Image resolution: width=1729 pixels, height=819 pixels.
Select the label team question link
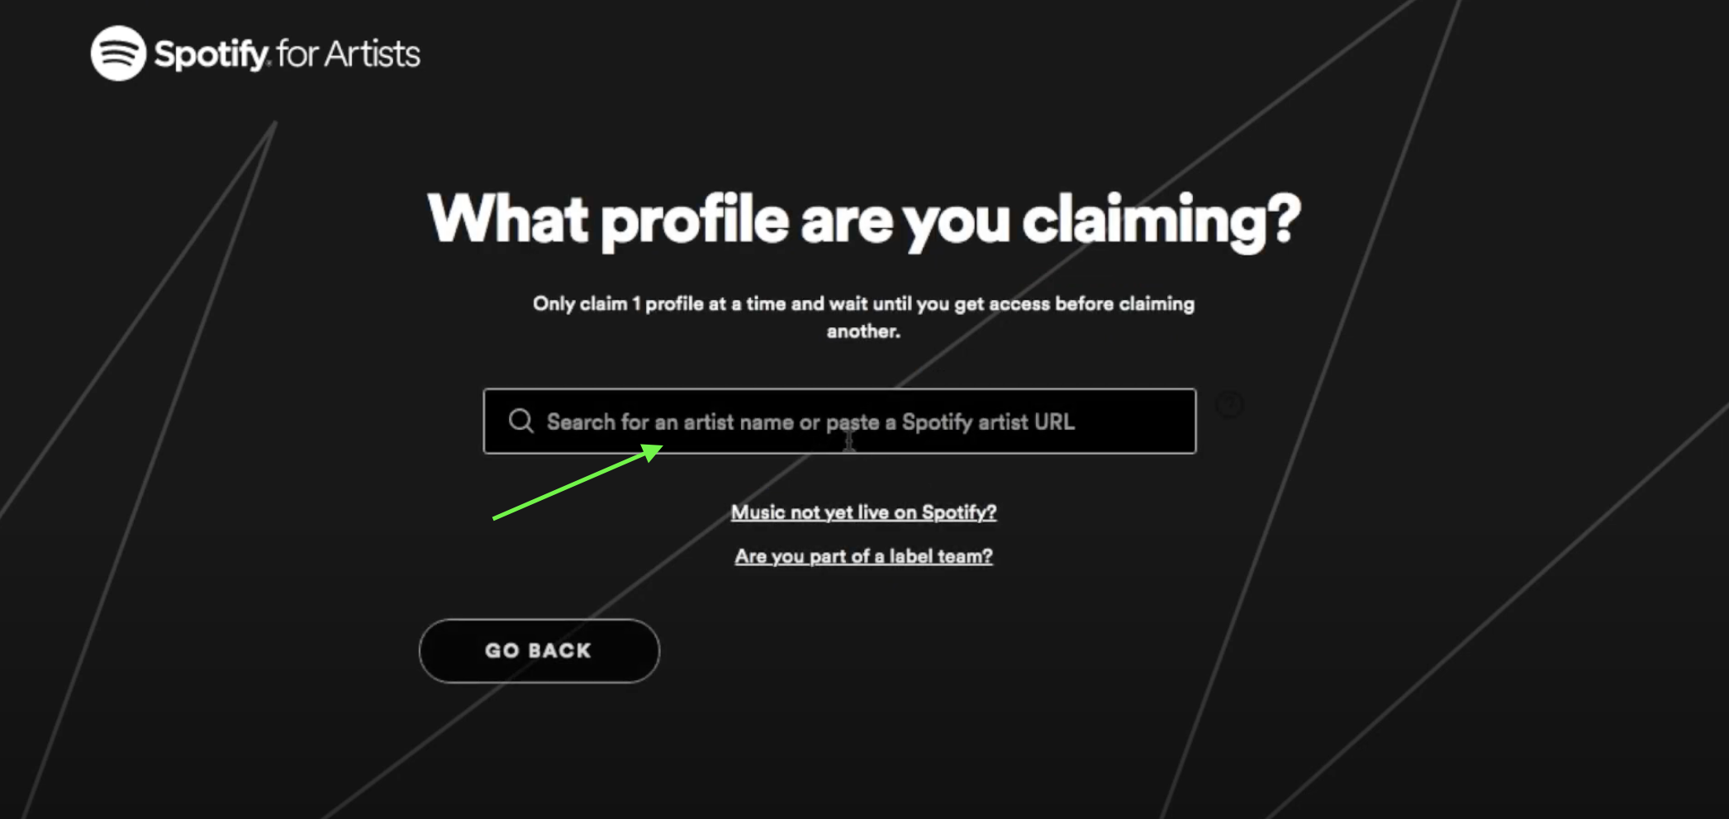[863, 556]
